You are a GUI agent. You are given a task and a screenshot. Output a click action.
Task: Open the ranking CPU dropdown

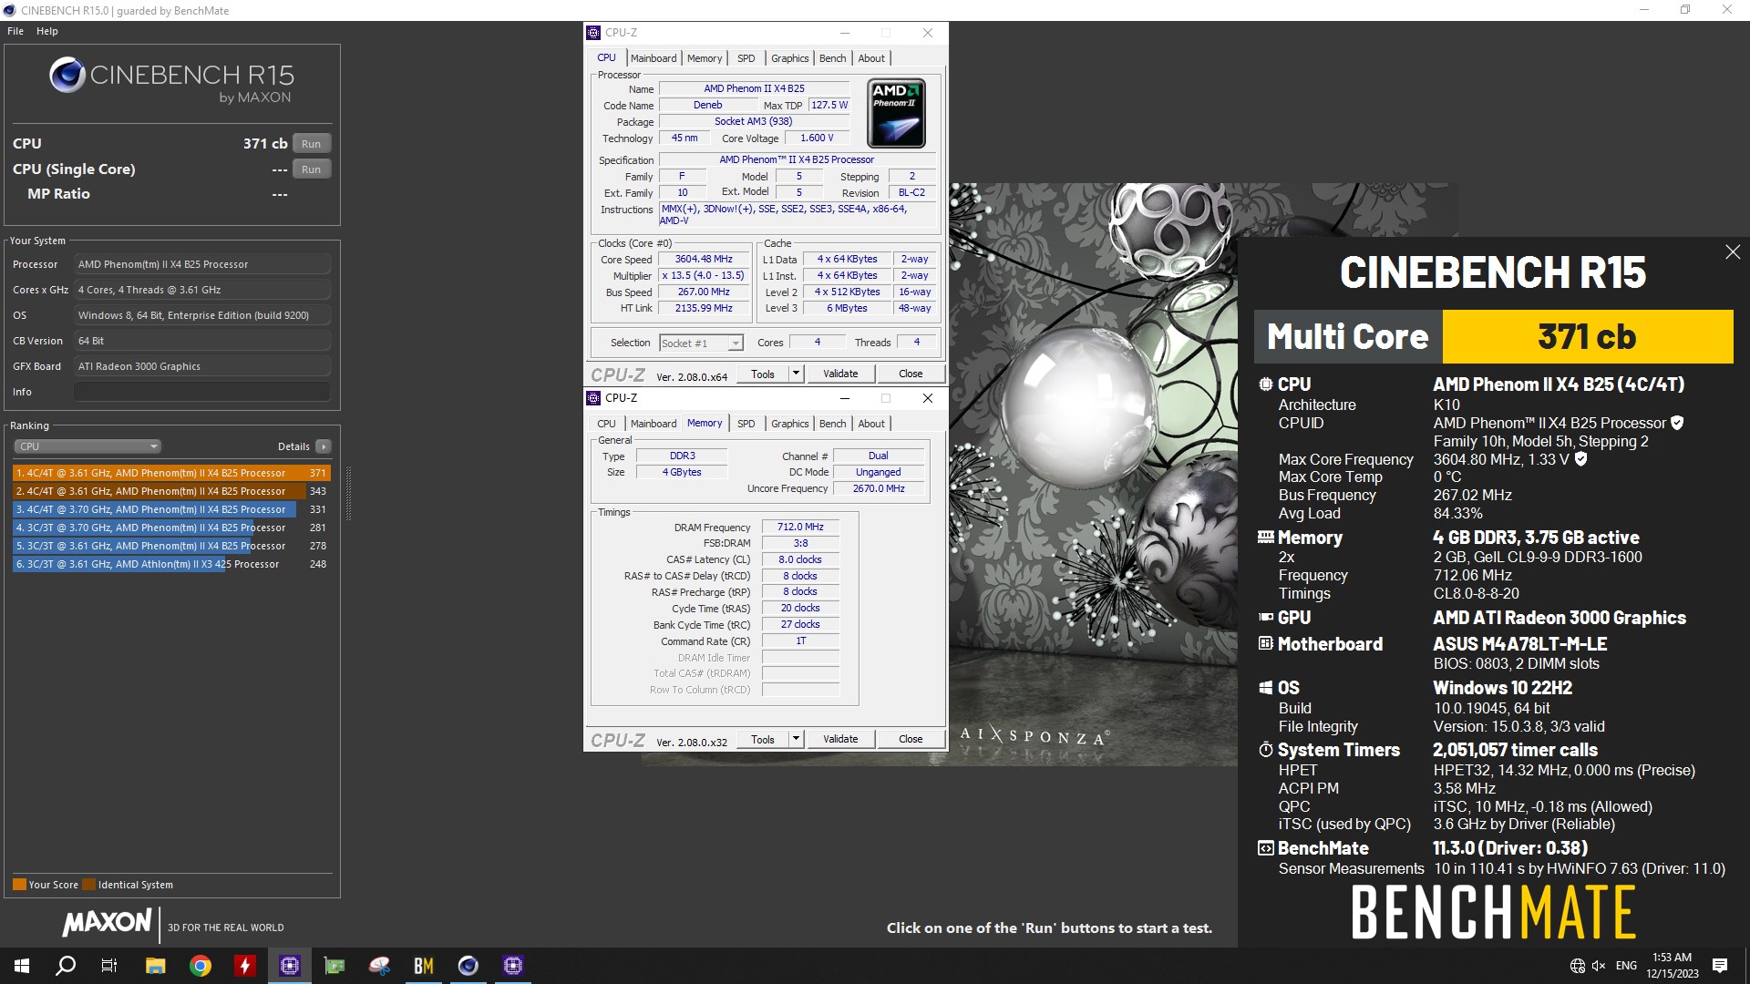[x=87, y=446]
